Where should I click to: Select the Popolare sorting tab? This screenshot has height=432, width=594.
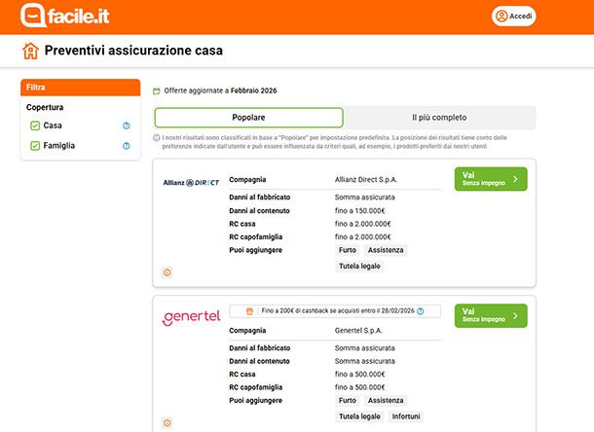coord(248,117)
